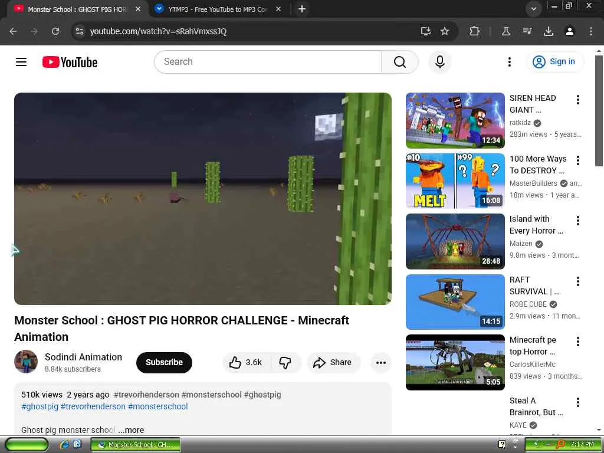
Task: Open options for Island with Every Horror video
Action: [578, 221]
